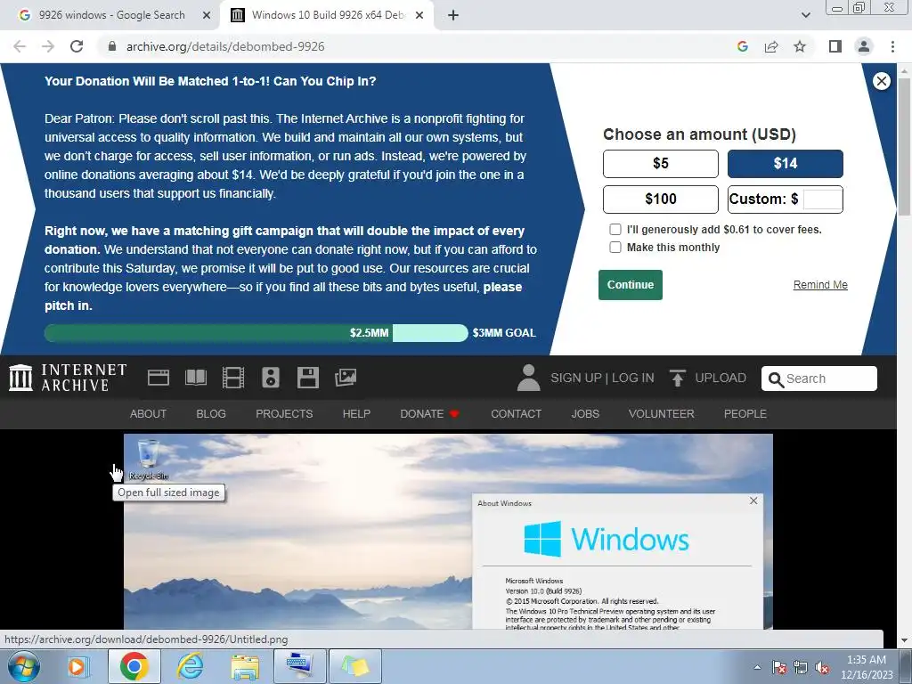This screenshot has width=912, height=684.
Task: Select the $100 donation amount
Action: click(x=660, y=199)
